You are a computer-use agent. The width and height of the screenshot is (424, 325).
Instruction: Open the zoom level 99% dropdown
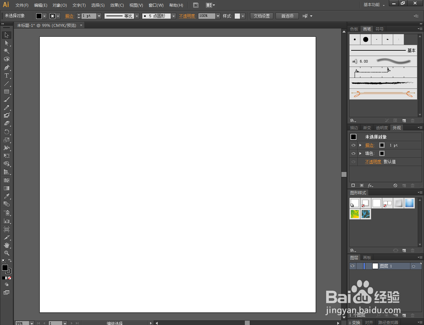[x=32, y=323]
